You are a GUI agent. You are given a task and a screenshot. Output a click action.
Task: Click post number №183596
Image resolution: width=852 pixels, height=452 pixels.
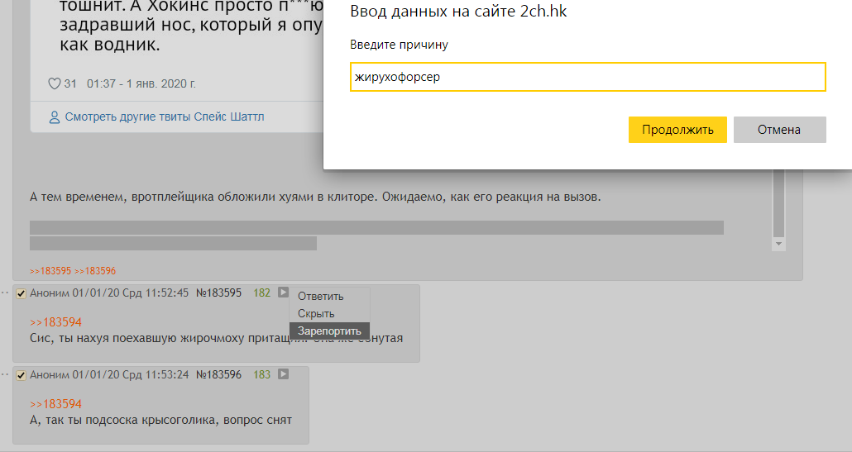218,374
